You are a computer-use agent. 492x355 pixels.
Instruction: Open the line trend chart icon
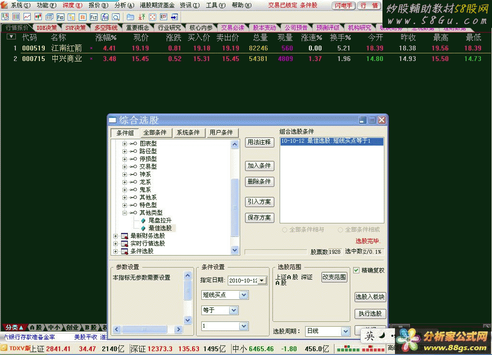coord(27,17)
